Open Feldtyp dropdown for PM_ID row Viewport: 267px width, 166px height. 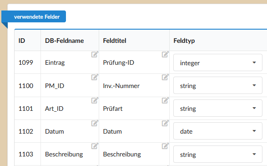pos(218,85)
